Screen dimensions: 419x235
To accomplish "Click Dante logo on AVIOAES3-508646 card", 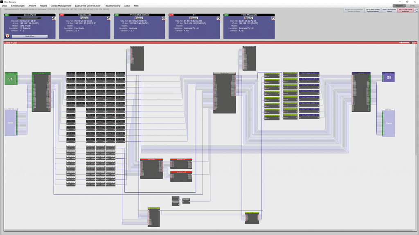I will (139, 18).
